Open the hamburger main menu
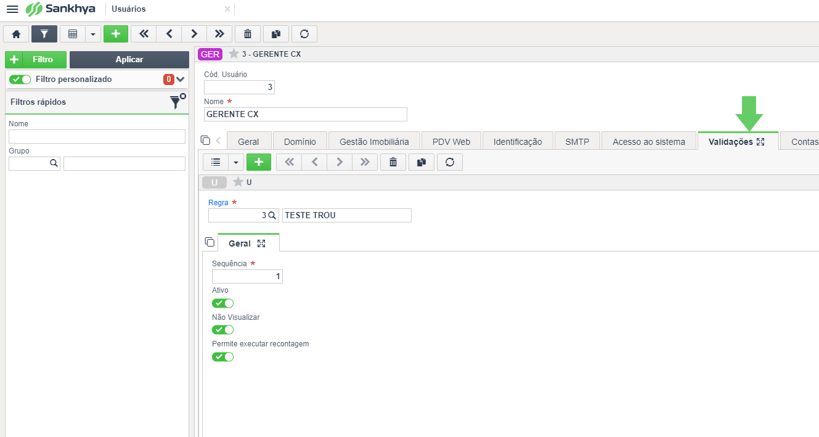Viewport: 819px width, 437px height. 12,9
